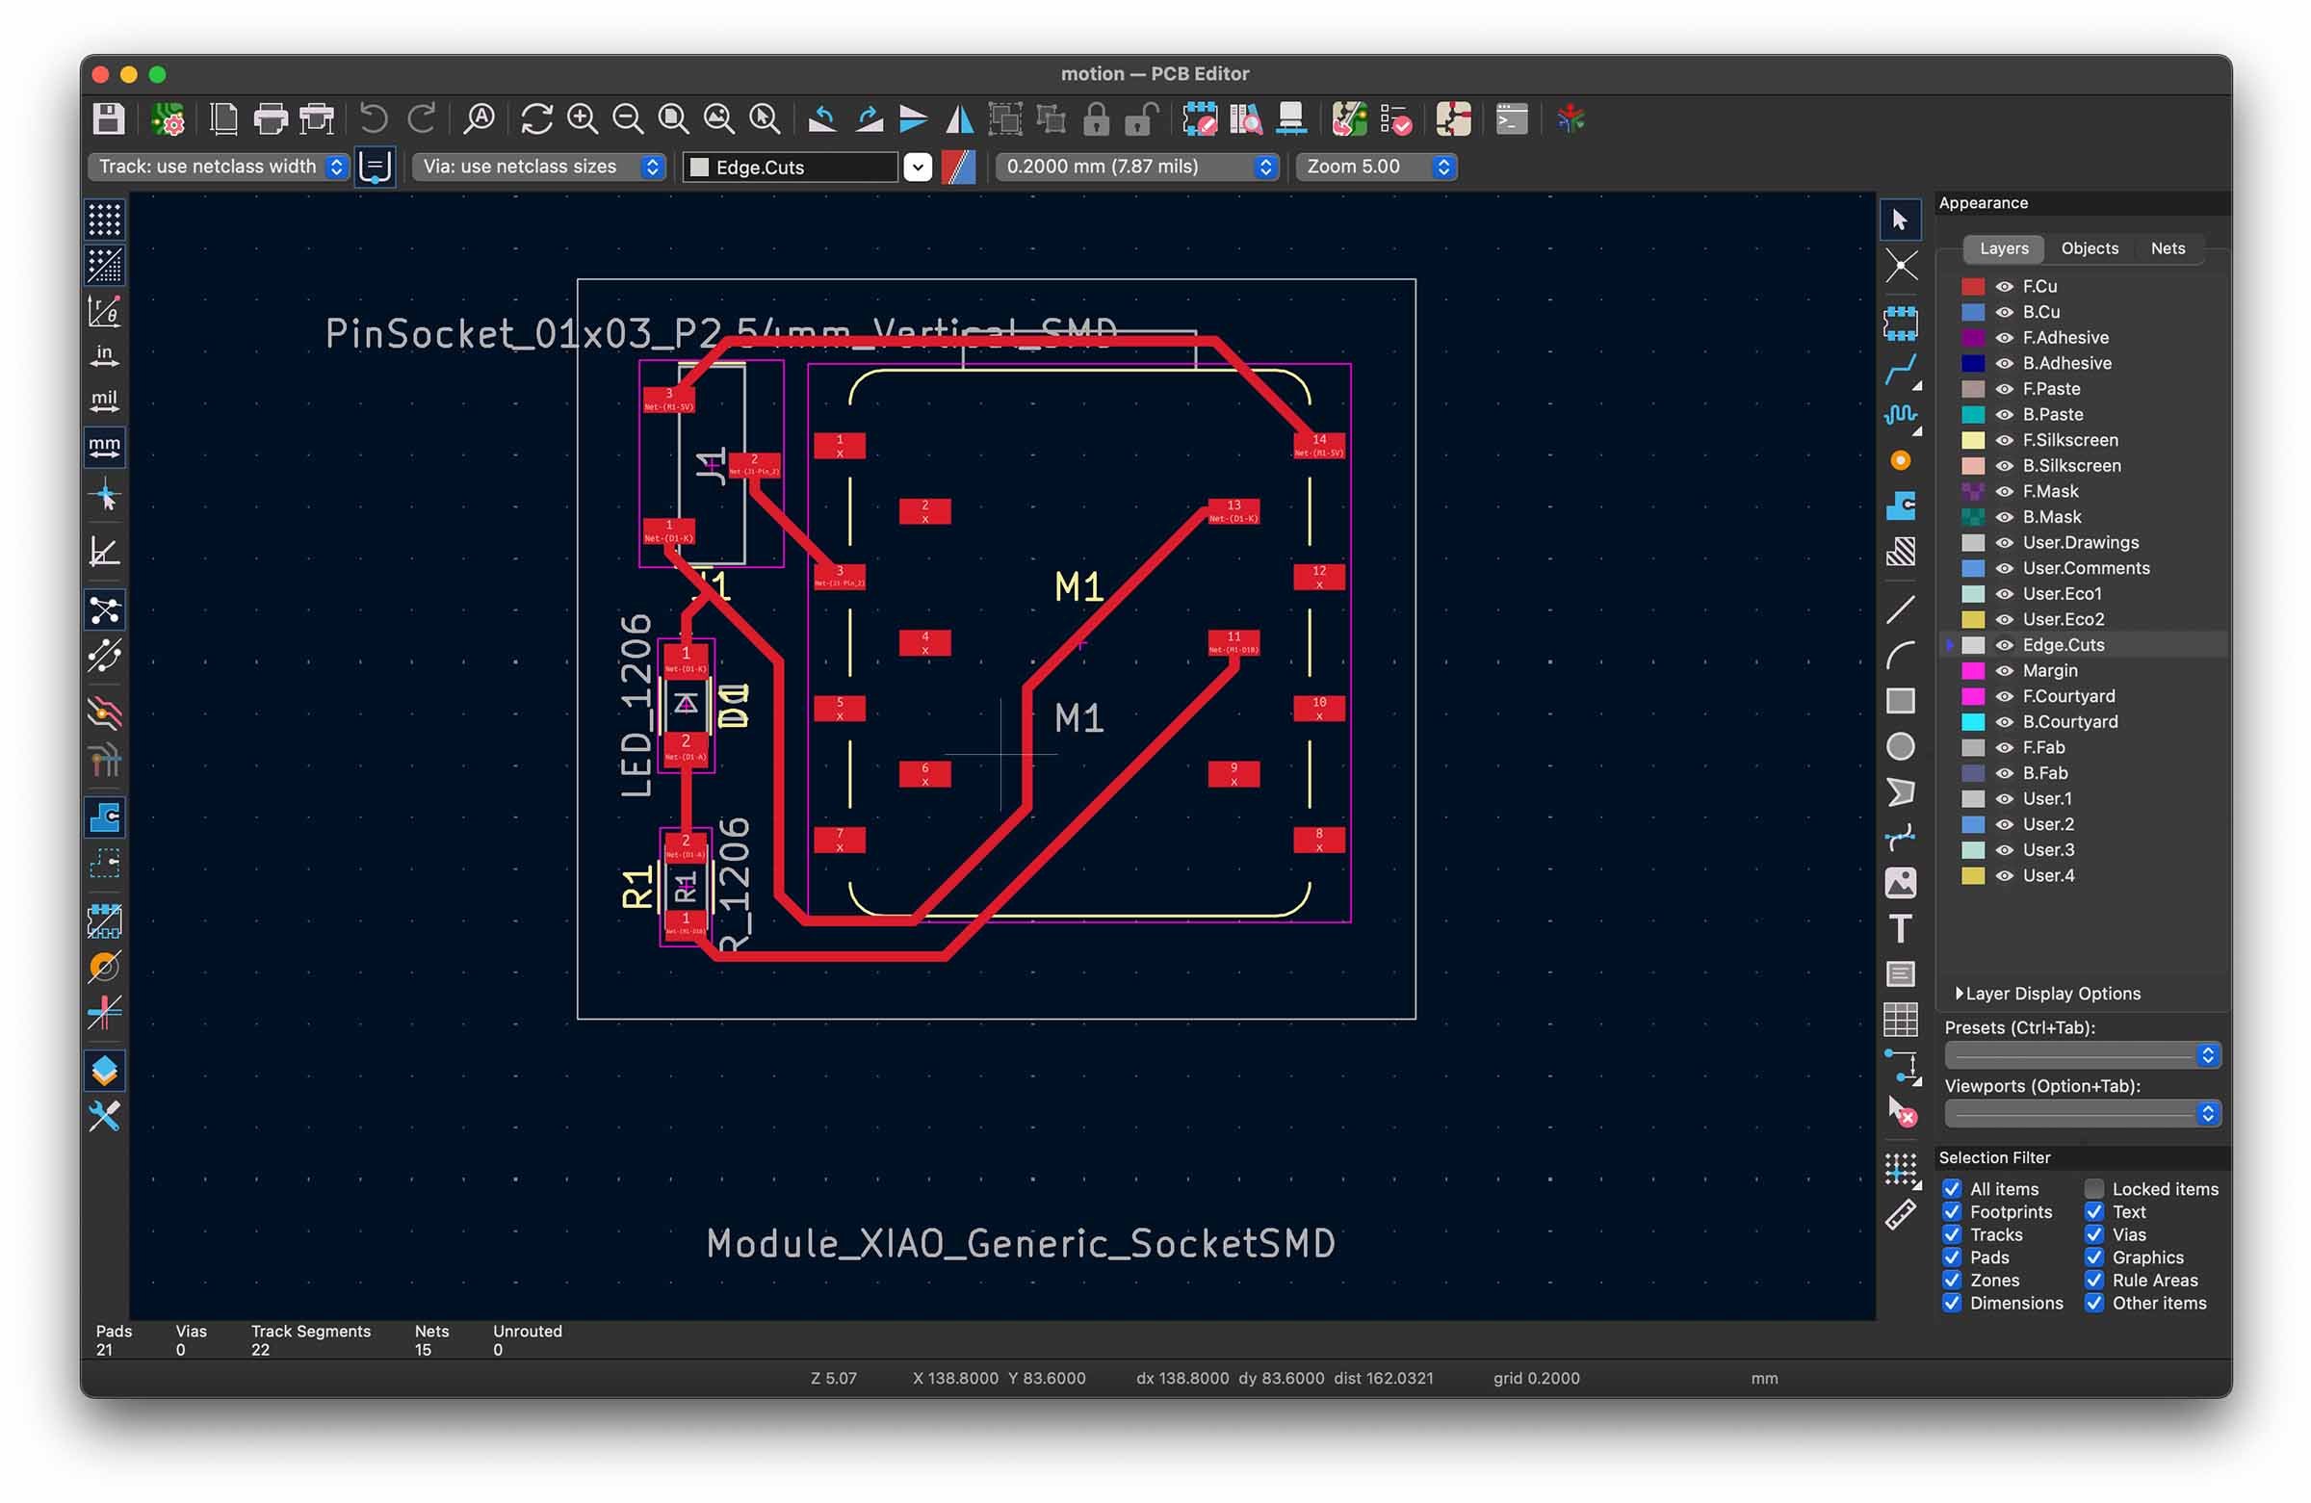Screen dimensions: 2311x1503
Task: Switch to the Objects tab
Action: tap(2089, 248)
